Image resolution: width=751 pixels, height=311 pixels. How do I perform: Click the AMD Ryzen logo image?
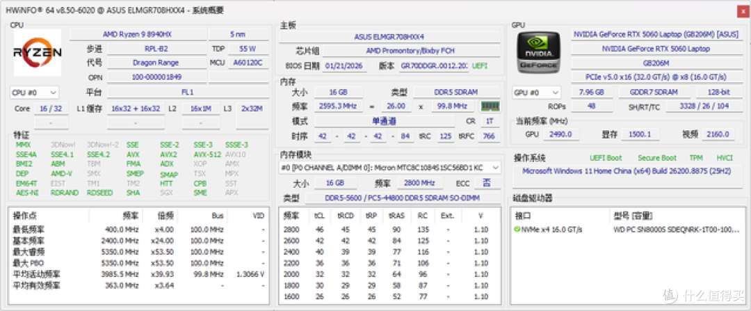[38, 53]
